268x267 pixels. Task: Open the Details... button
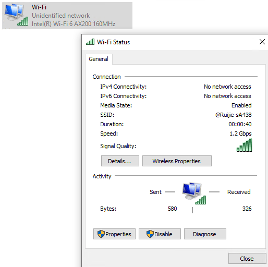tap(120, 161)
